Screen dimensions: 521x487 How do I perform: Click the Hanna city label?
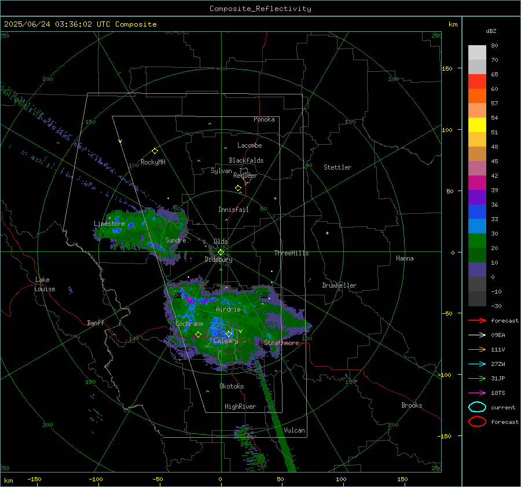point(405,258)
